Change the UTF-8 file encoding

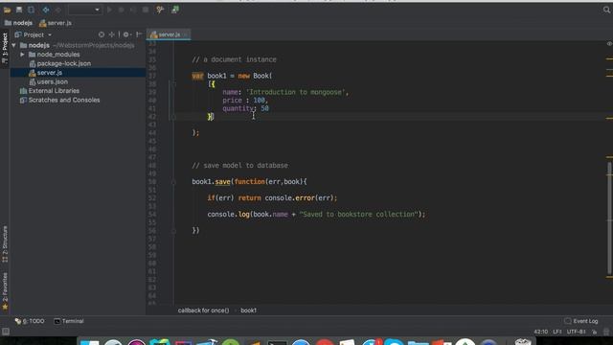(x=576, y=332)
